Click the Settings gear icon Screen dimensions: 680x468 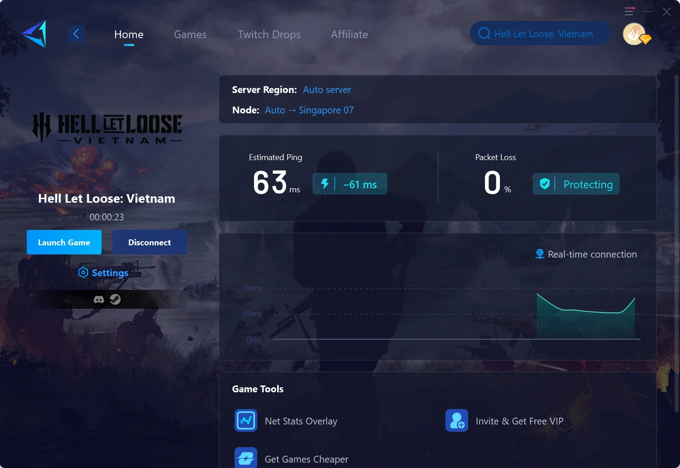click(83, 273)
